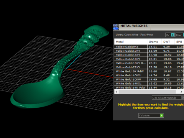This screenshot has width=184, height=138.
Task: Sort by the Grams column header
Action: tap(154, 42)
